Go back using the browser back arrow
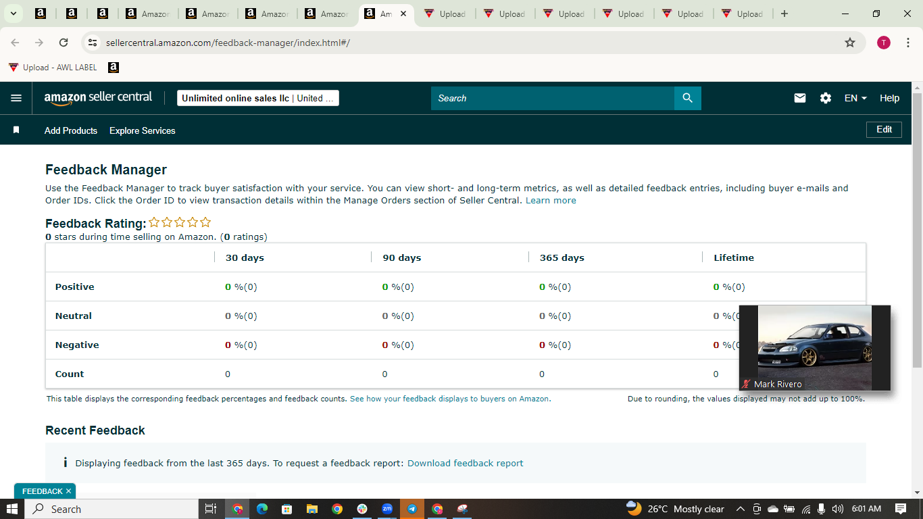This screenshot has height=519, width=923. (x=15, y=43)
